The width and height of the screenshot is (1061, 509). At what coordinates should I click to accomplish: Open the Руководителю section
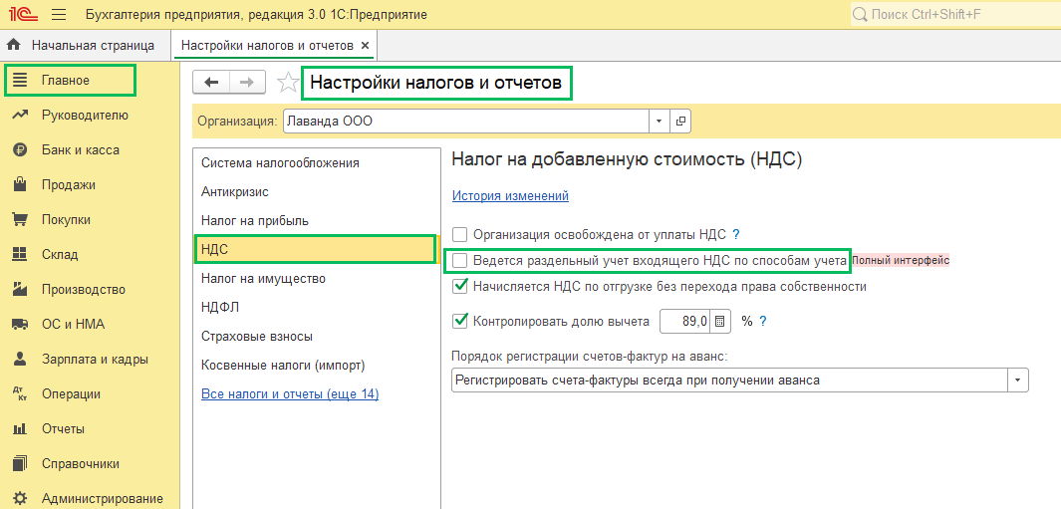[90, 116]
